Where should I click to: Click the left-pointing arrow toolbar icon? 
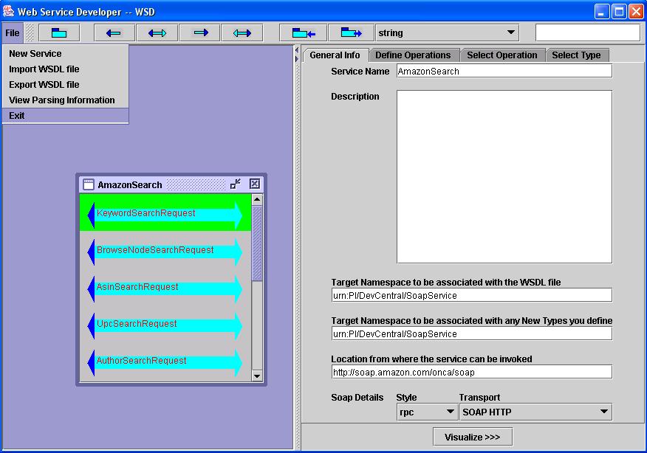pos(114,33)
